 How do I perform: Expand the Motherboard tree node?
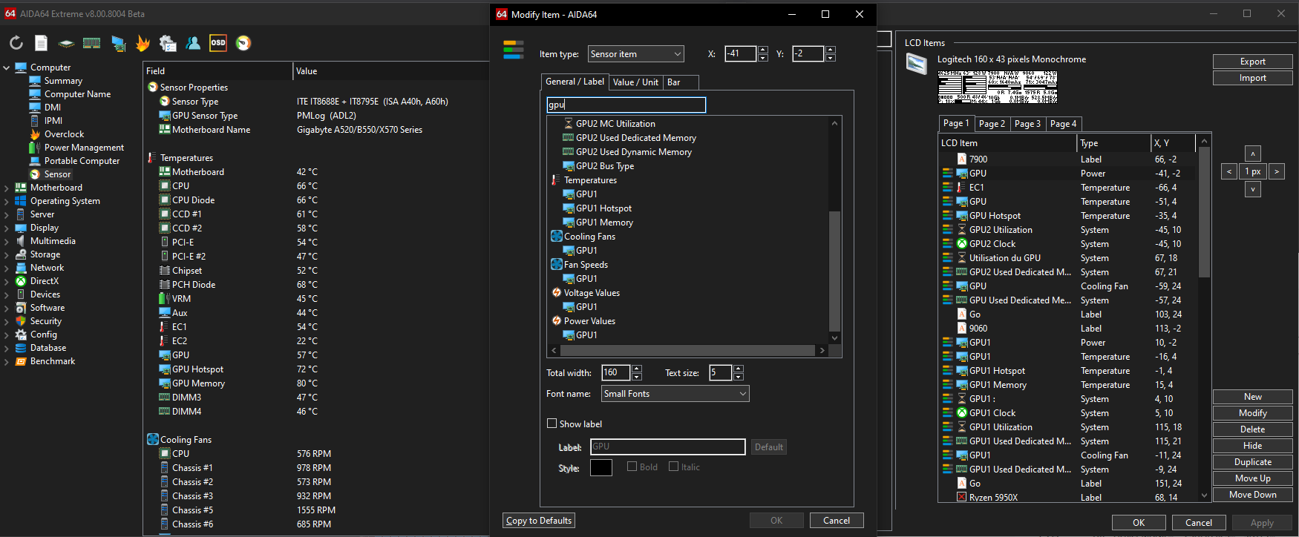[7, 188]
